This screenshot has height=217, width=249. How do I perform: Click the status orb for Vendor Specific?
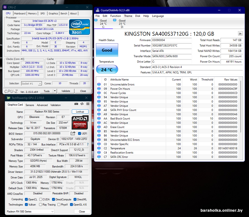coord(99,144)
